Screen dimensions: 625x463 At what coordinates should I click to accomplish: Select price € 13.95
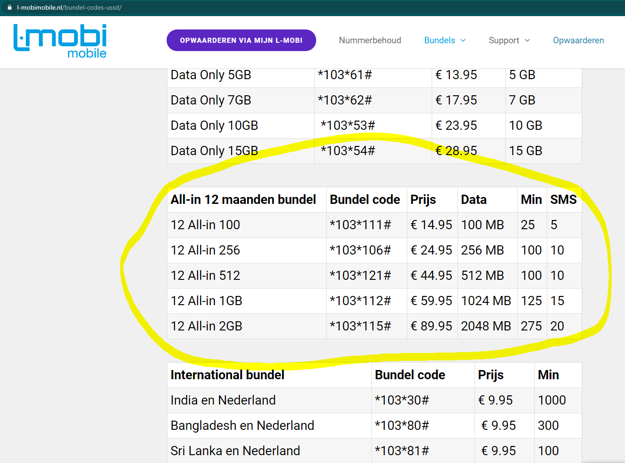(456, 75)
